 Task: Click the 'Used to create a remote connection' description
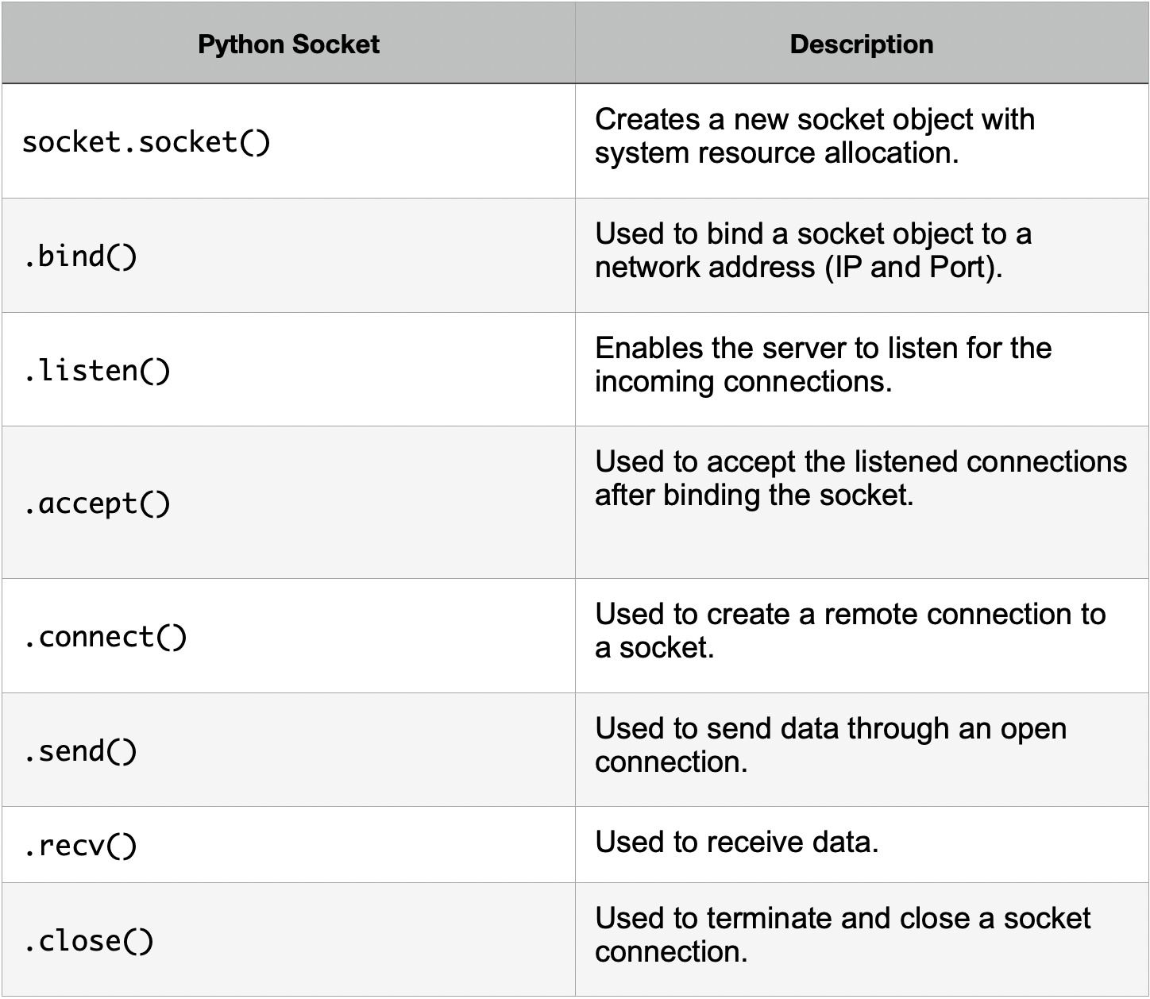[850, 615]
